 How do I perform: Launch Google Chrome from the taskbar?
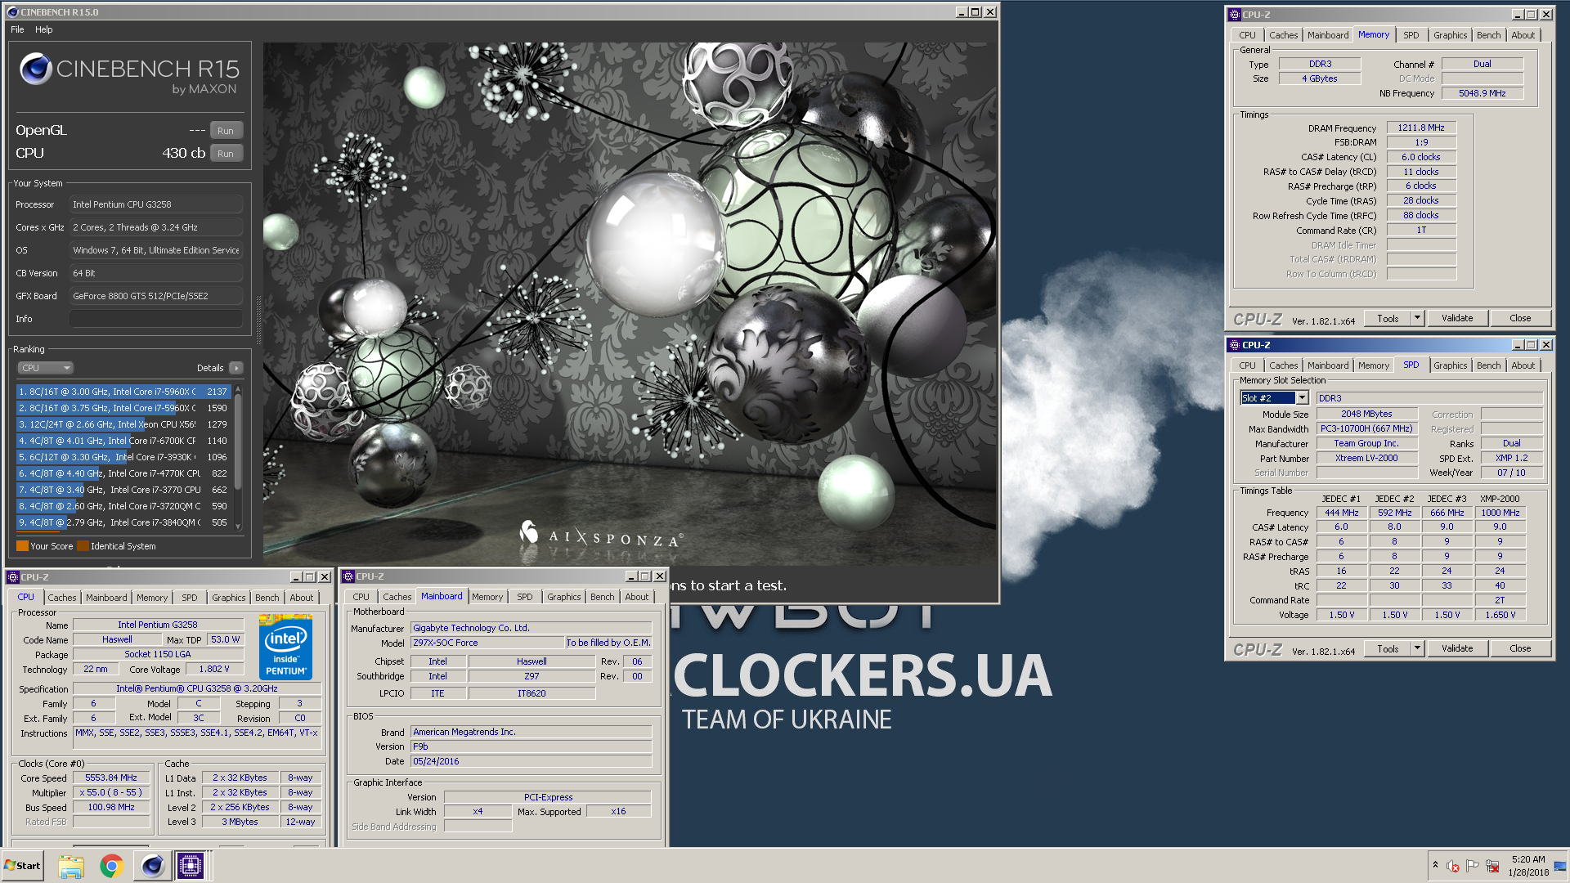(x=112, y=866)
